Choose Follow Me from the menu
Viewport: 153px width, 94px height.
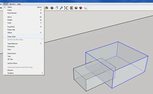[24, 30]
